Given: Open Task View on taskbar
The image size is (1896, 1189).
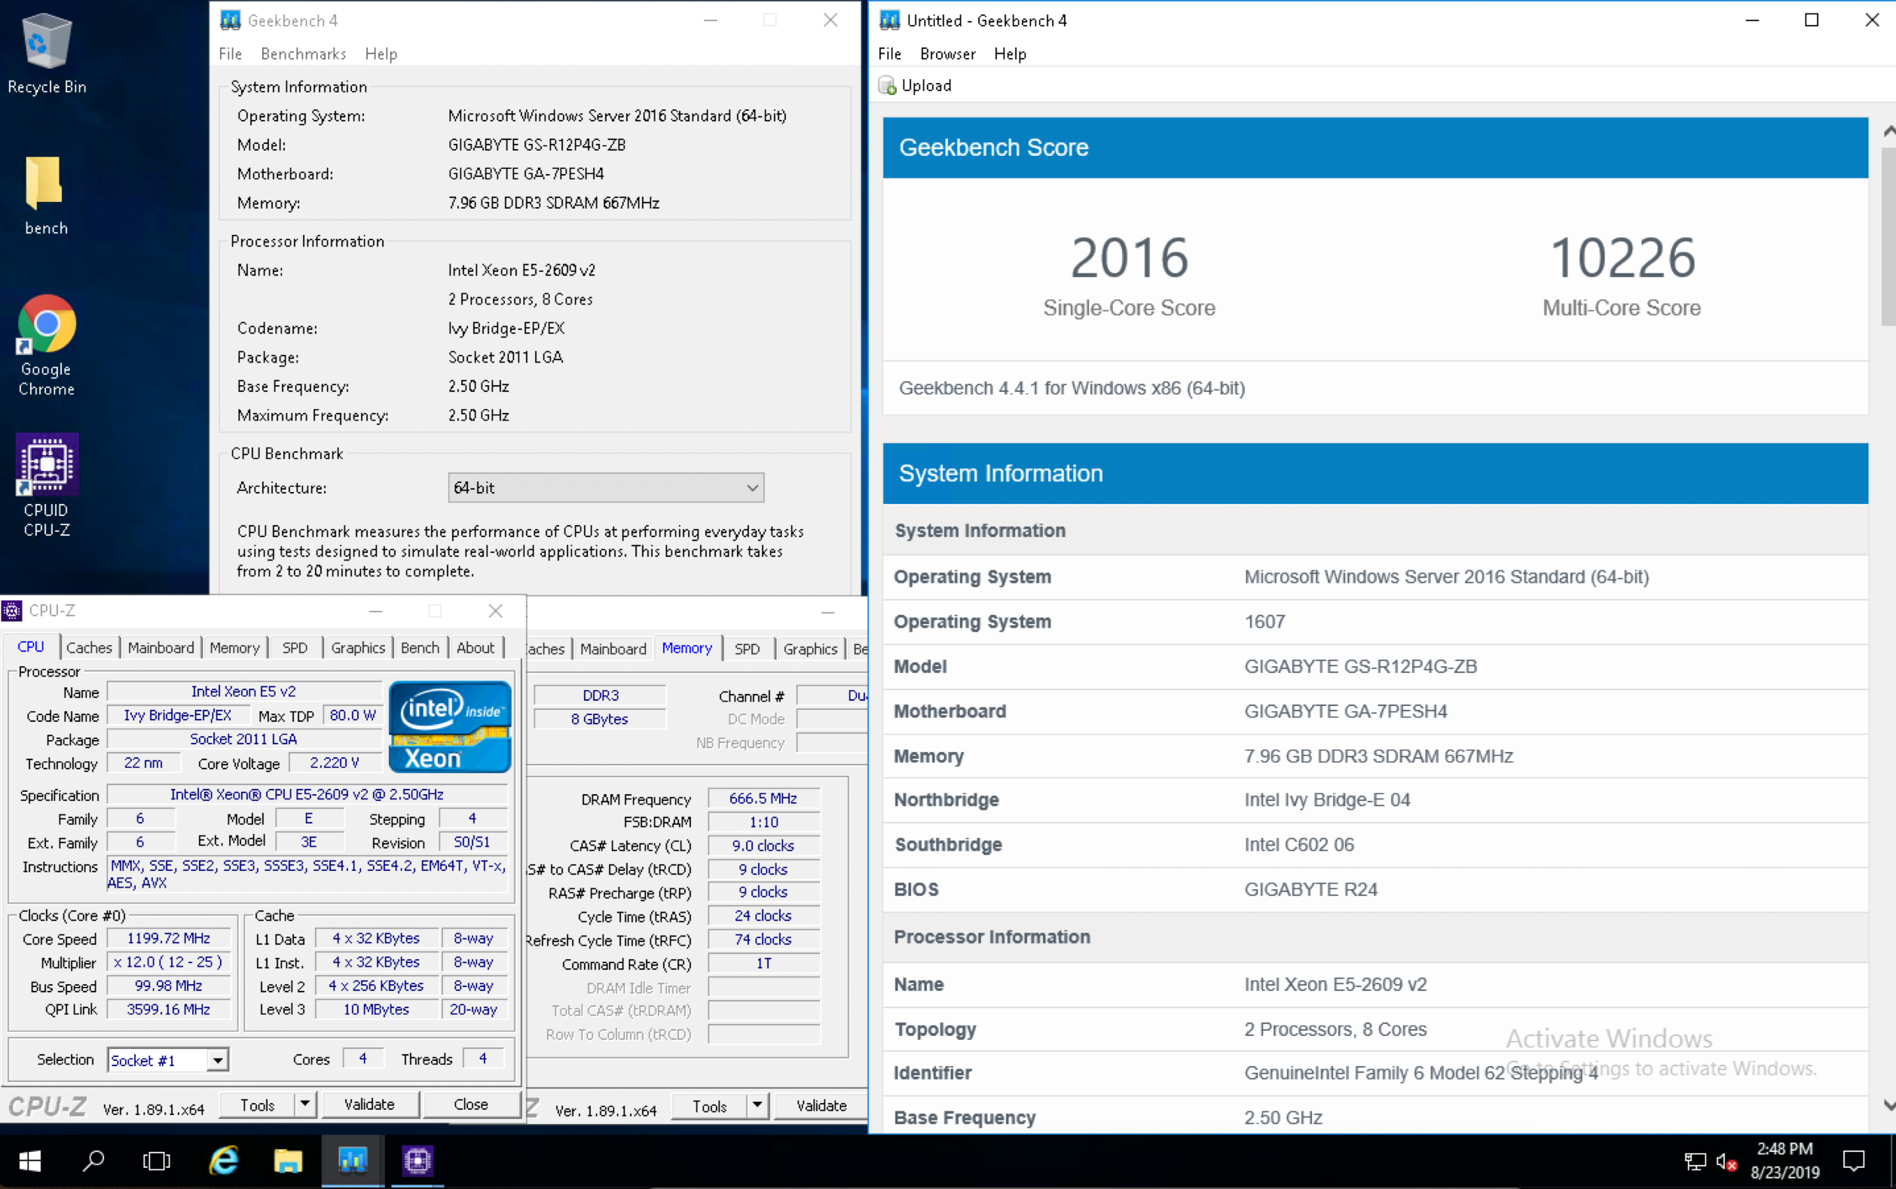Looking at the screenshot, I should pos(157,1160).
